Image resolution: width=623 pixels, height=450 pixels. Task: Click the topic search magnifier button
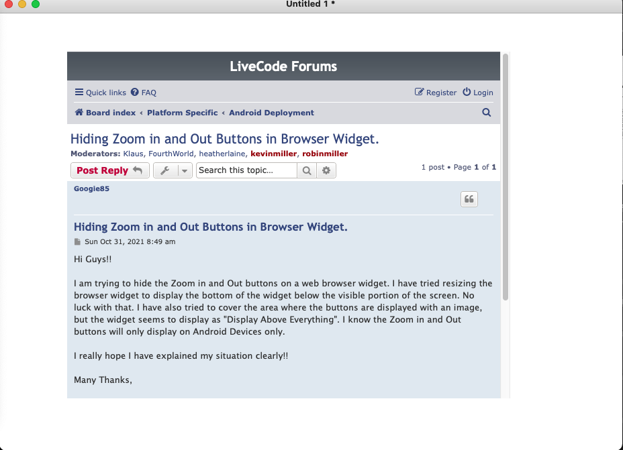(307, 170)
